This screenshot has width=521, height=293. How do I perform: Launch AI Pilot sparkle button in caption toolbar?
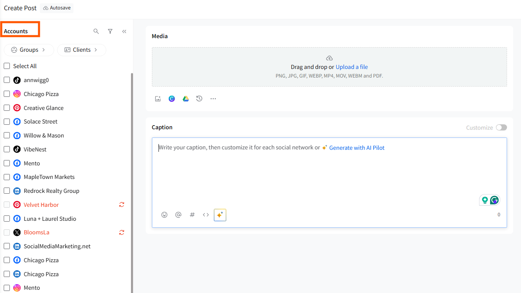click(x=220, y=215)
